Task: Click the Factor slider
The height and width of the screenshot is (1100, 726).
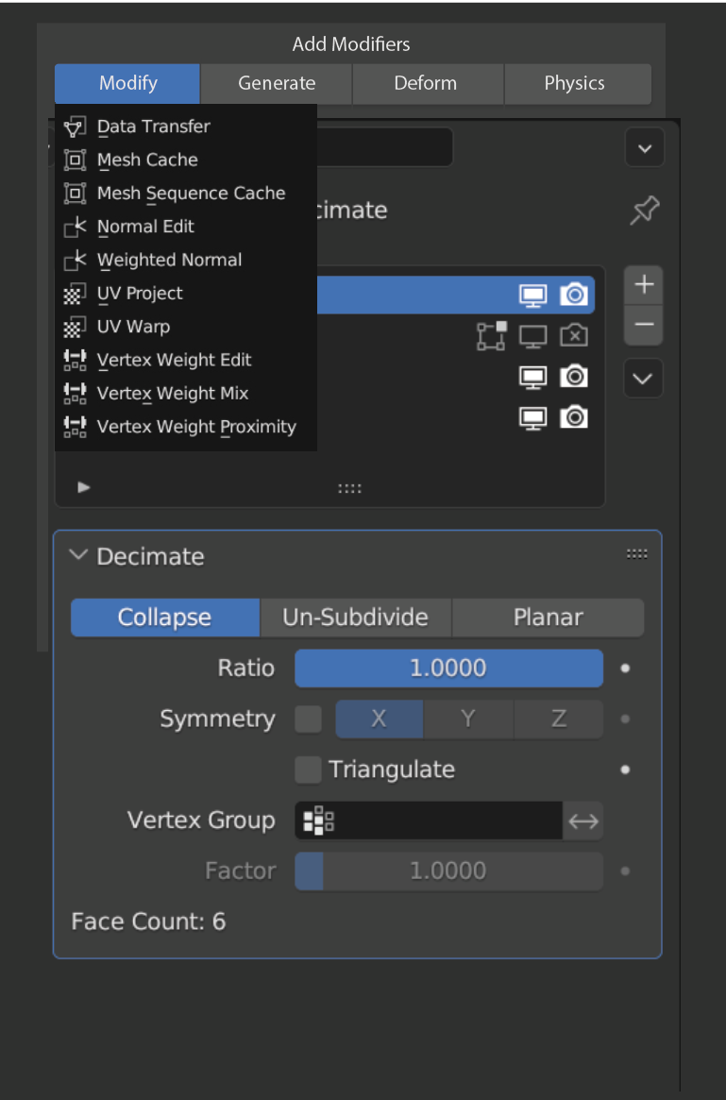Action: pos(448,872)
